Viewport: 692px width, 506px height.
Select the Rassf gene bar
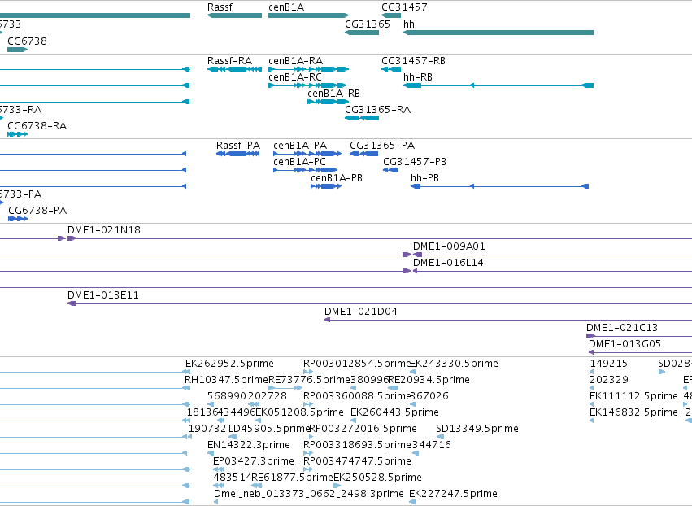pyautogui.click(x=234, y=15)
